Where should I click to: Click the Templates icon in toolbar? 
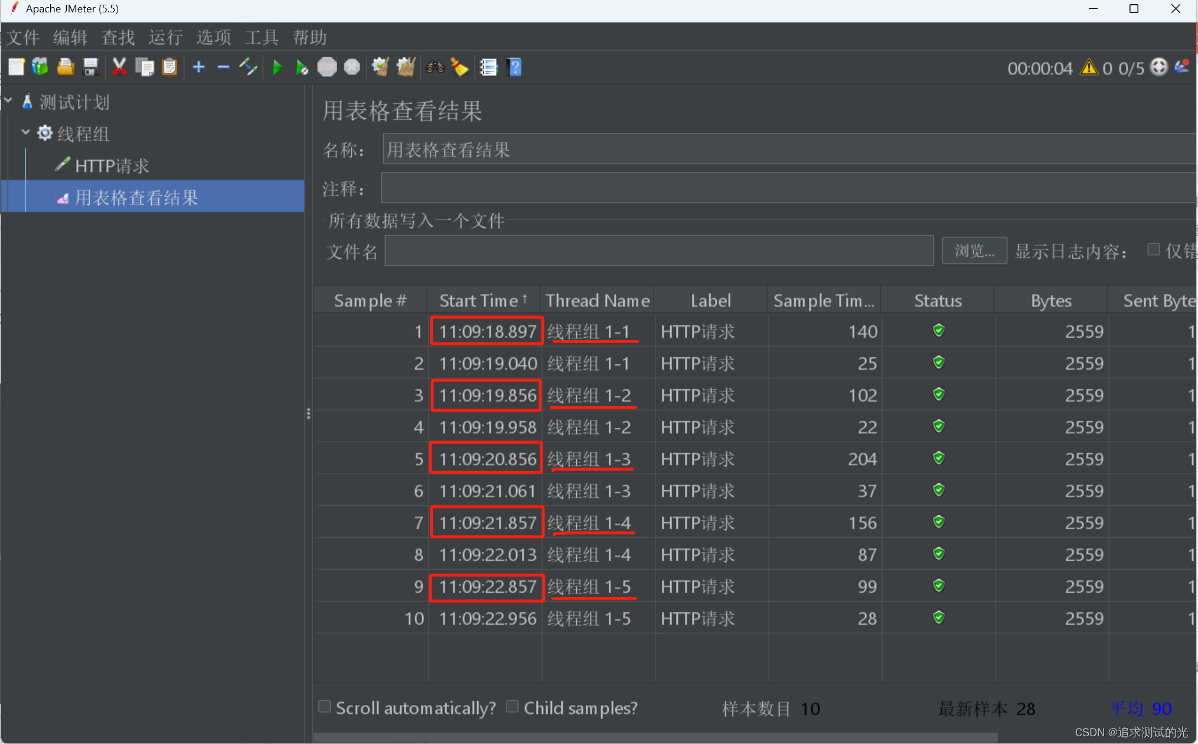40,67
